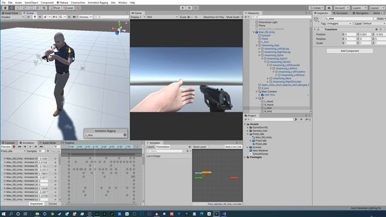Switch to the Navigation tab

[x=361, y=13]
